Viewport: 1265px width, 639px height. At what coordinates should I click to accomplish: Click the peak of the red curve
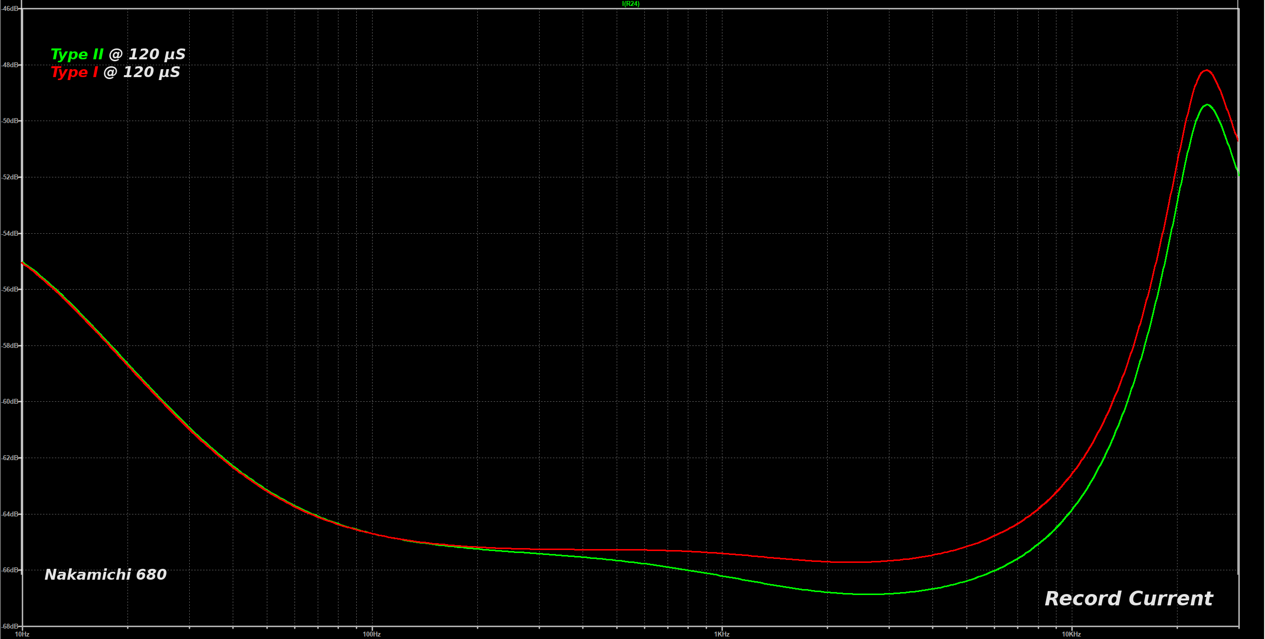tap(1206, 70)
